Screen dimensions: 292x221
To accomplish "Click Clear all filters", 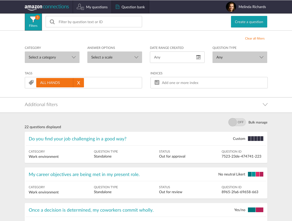I will click(x=255, y=38).
